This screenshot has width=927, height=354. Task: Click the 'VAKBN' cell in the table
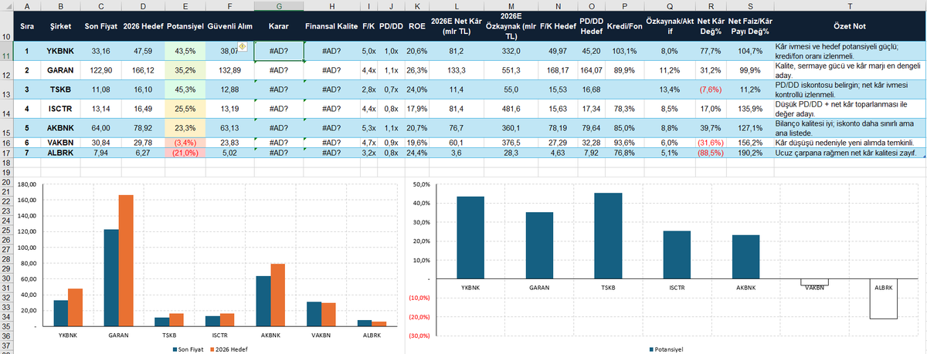tap(60, 143)
